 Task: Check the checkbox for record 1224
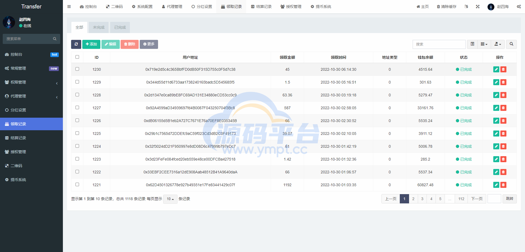point(77,146)
